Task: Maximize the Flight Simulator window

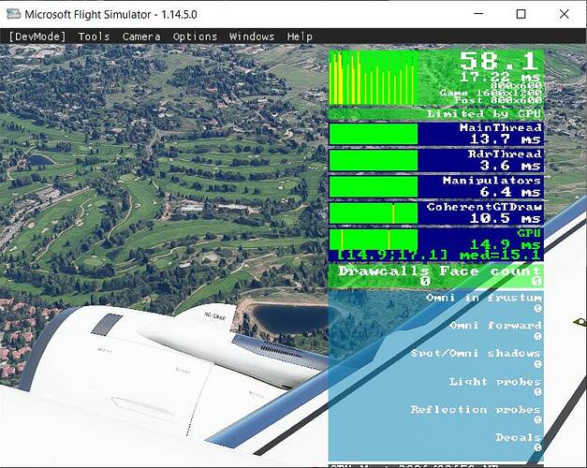Action: (521, 14)
